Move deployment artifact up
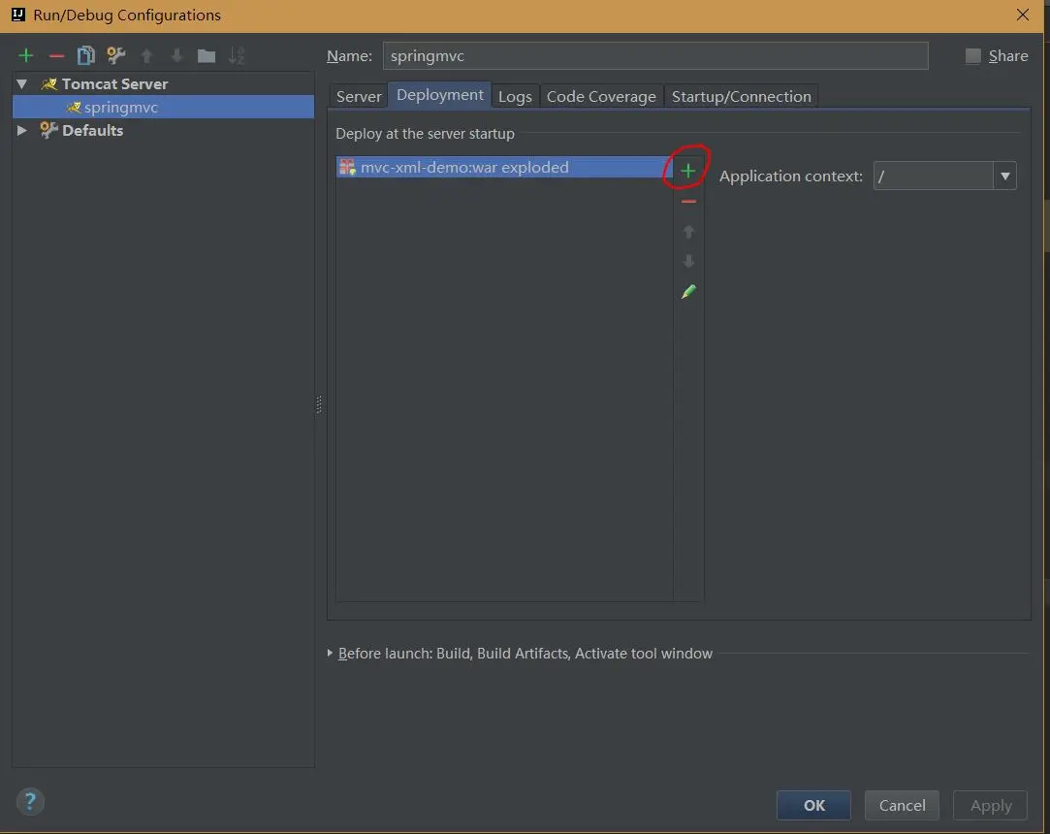The image size is (1050, 834). tap(688, 232)
